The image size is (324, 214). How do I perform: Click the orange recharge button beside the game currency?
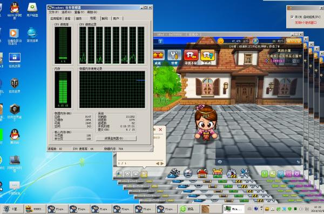tap(294, 41)
